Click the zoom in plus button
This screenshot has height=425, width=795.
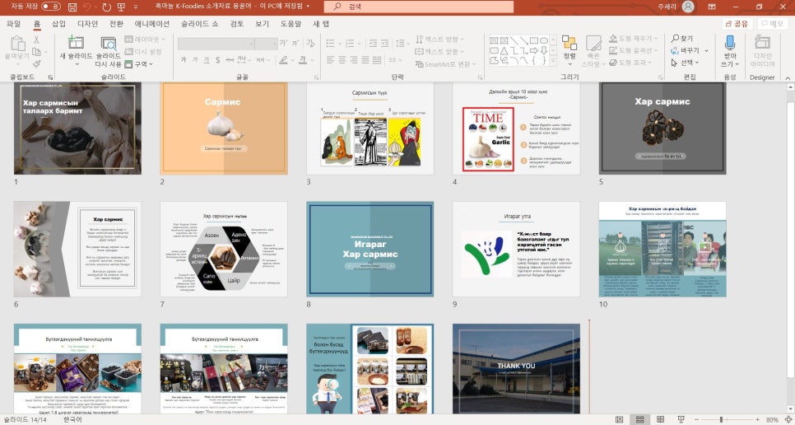757,419
